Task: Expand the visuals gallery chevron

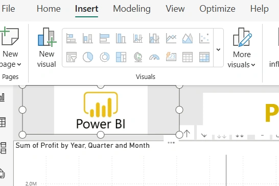Action: (218, 48)
